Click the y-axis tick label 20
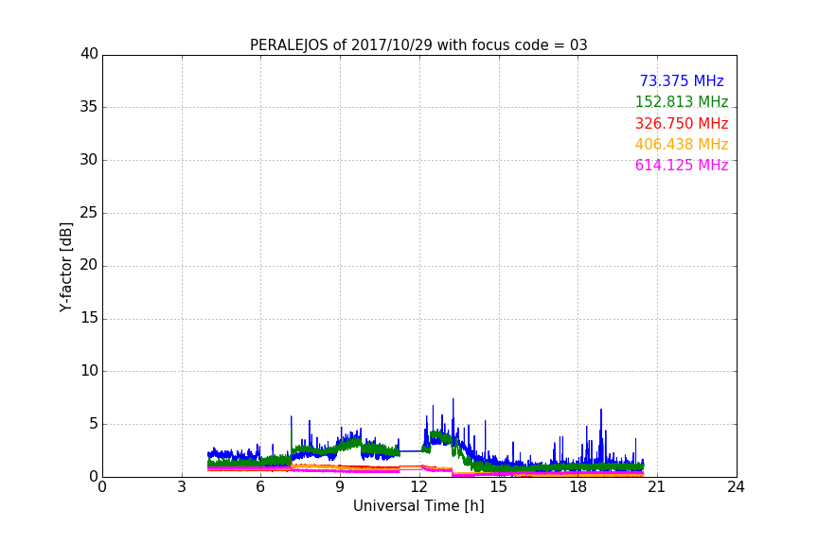 (x=89, y=265)
